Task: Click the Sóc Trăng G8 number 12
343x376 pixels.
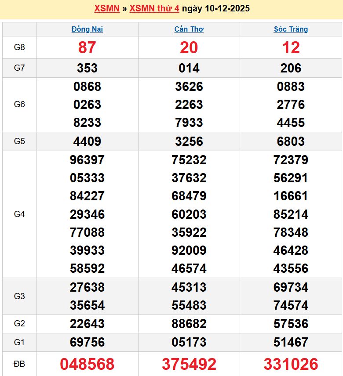Action: (291, 47)
